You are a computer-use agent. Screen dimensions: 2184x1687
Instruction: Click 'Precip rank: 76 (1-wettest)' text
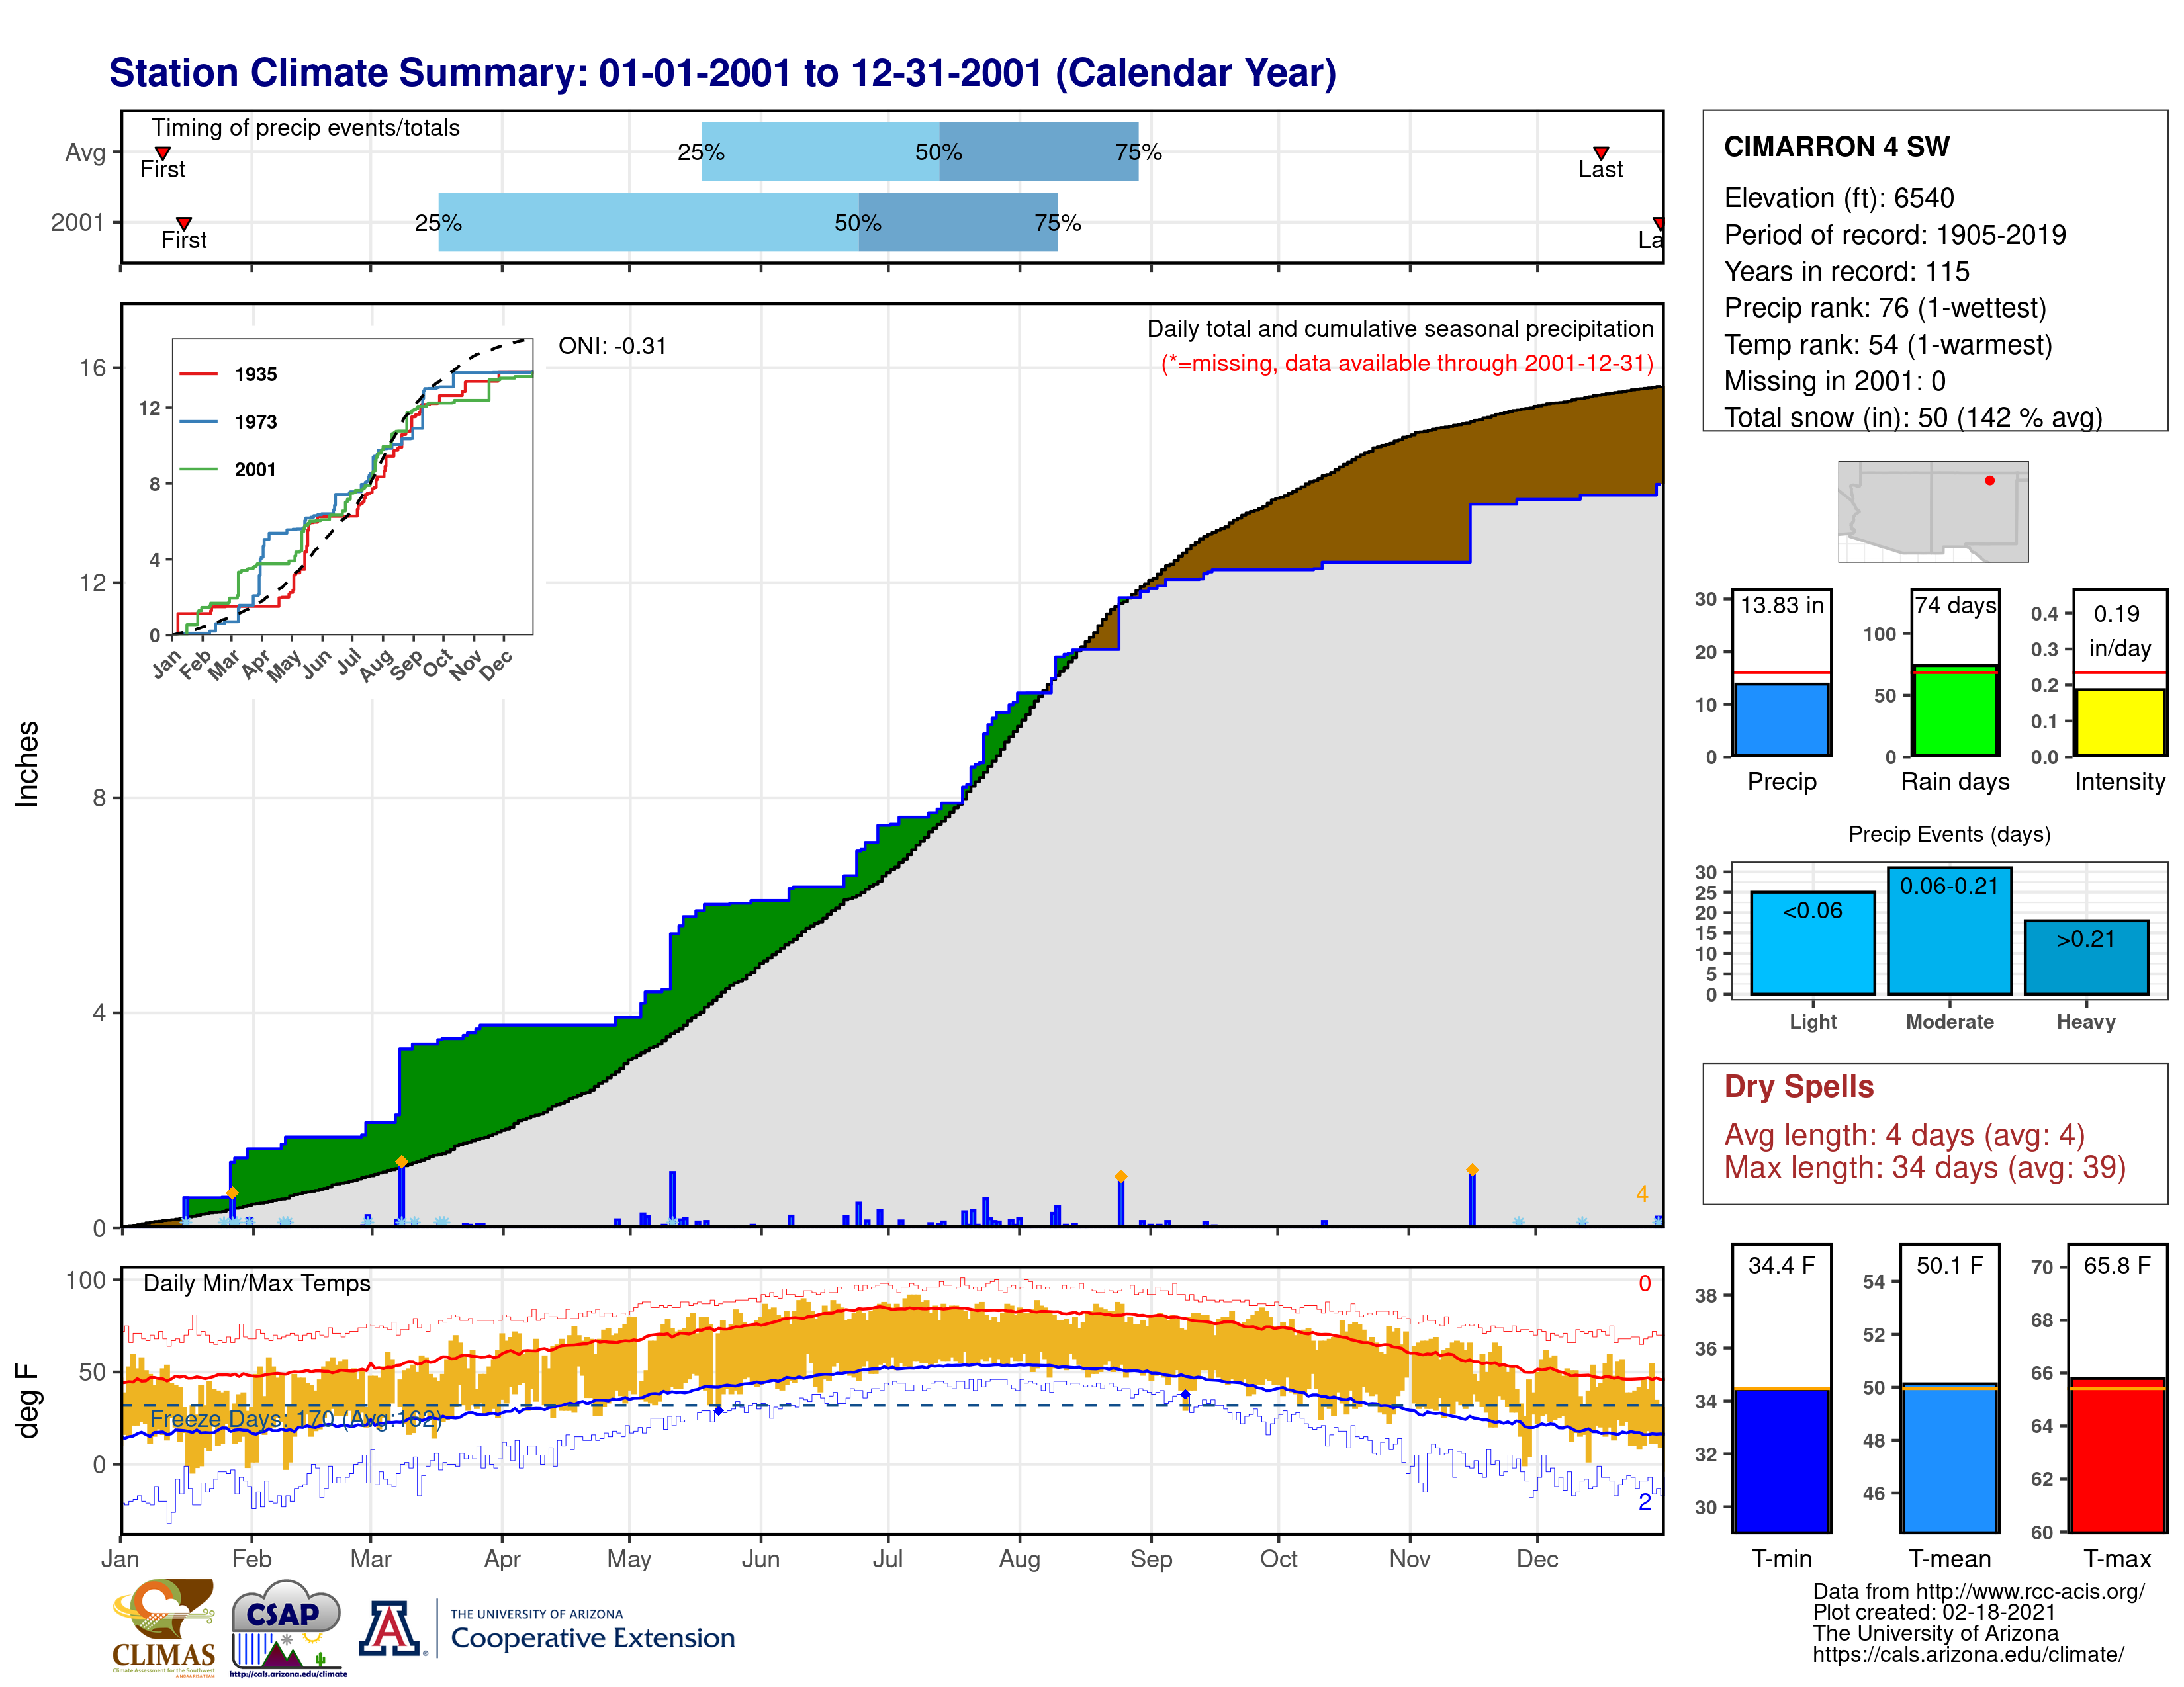(1885, 308)
